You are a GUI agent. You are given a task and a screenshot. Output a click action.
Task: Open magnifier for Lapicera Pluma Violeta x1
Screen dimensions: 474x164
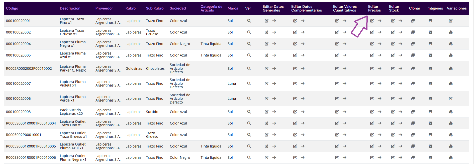249,83
